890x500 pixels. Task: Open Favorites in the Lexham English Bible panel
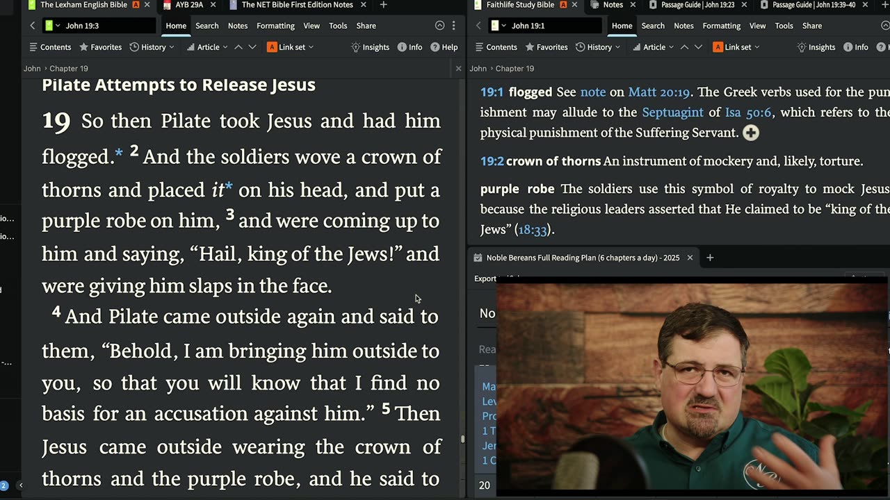point(100,47)
